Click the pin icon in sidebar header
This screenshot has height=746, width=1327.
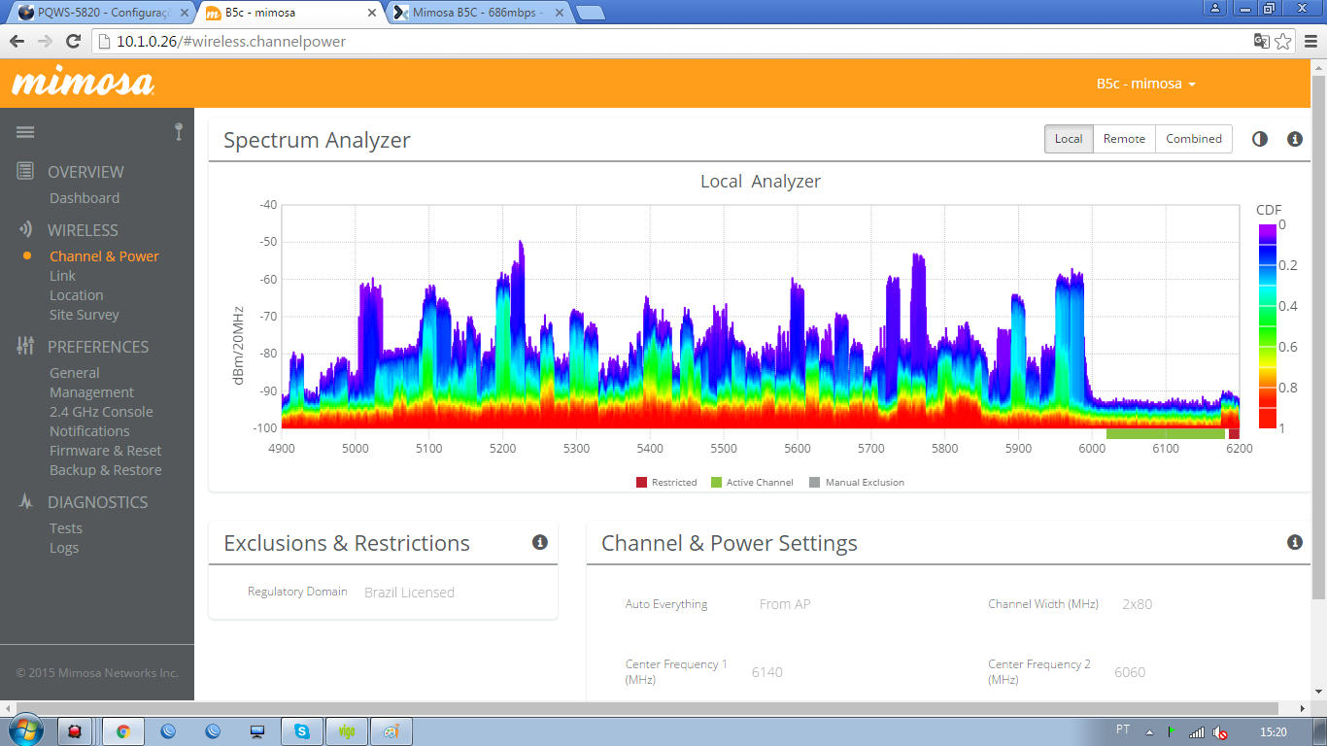click(x=179, y=132)
